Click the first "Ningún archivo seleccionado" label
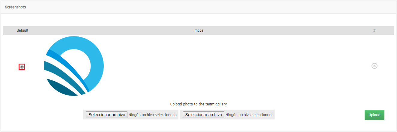 click(153, 115)
